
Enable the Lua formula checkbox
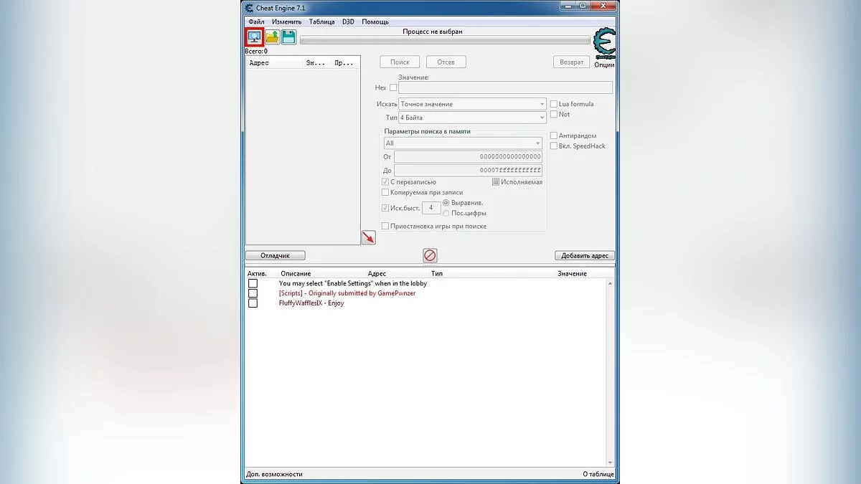point(554,104)
